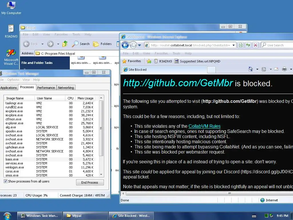Click the IE address bar URL field
This screenshot has width=293, height=220.
[x=190, y=45]
